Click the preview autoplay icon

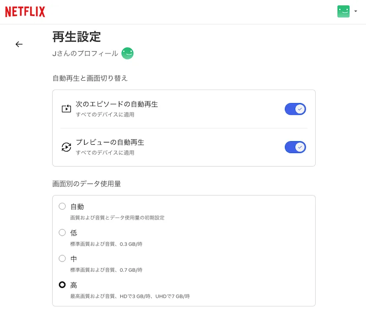pyautogui.click(x=66, y=147)
